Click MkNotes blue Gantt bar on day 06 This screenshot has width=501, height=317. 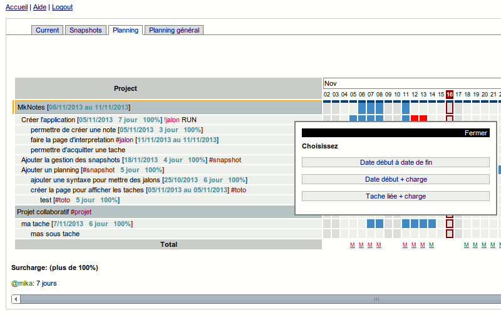click(362, 107)
